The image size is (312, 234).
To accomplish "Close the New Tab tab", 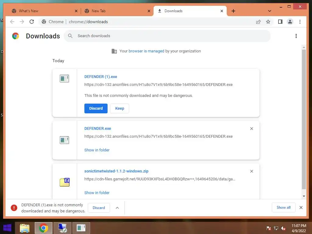I will [149, 11].
